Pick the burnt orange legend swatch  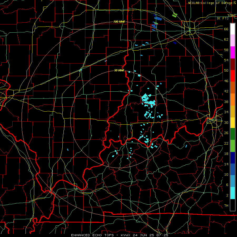(233, 87)
